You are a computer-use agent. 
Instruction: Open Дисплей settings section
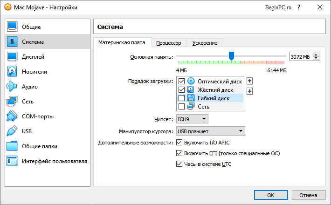pyautogui.click(x=48, y=56)
